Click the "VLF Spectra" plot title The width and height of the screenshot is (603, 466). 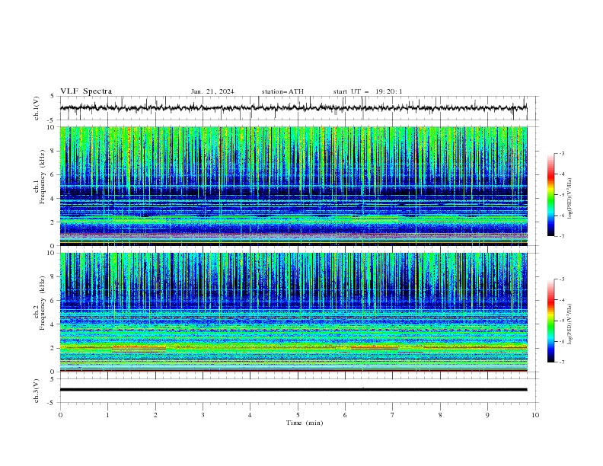tap(86, 91)
